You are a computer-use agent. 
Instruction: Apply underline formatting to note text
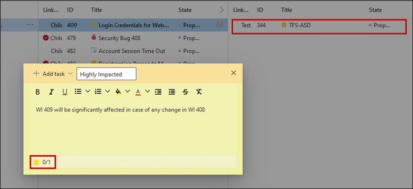65,92
